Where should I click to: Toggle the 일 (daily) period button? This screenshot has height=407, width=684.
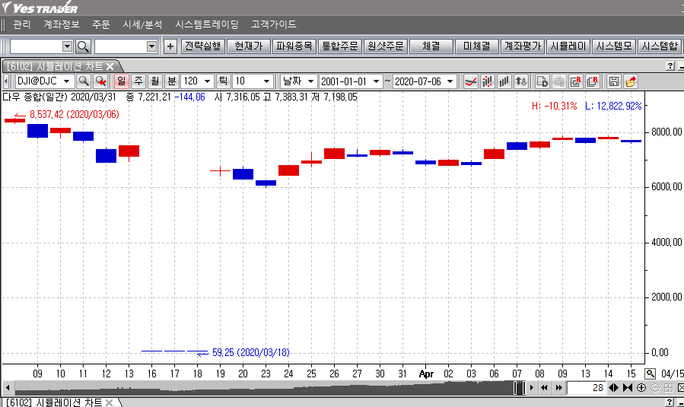pyautogui.click(x=122, y=81)
